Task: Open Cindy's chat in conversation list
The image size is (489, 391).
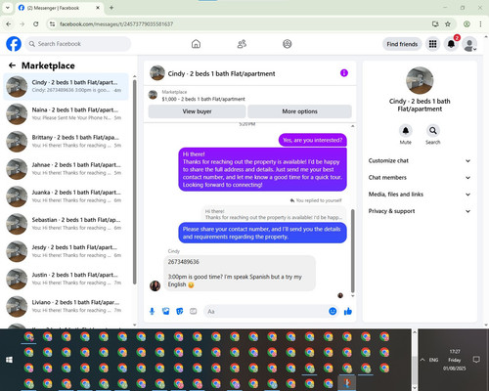Action: [67, 87]
